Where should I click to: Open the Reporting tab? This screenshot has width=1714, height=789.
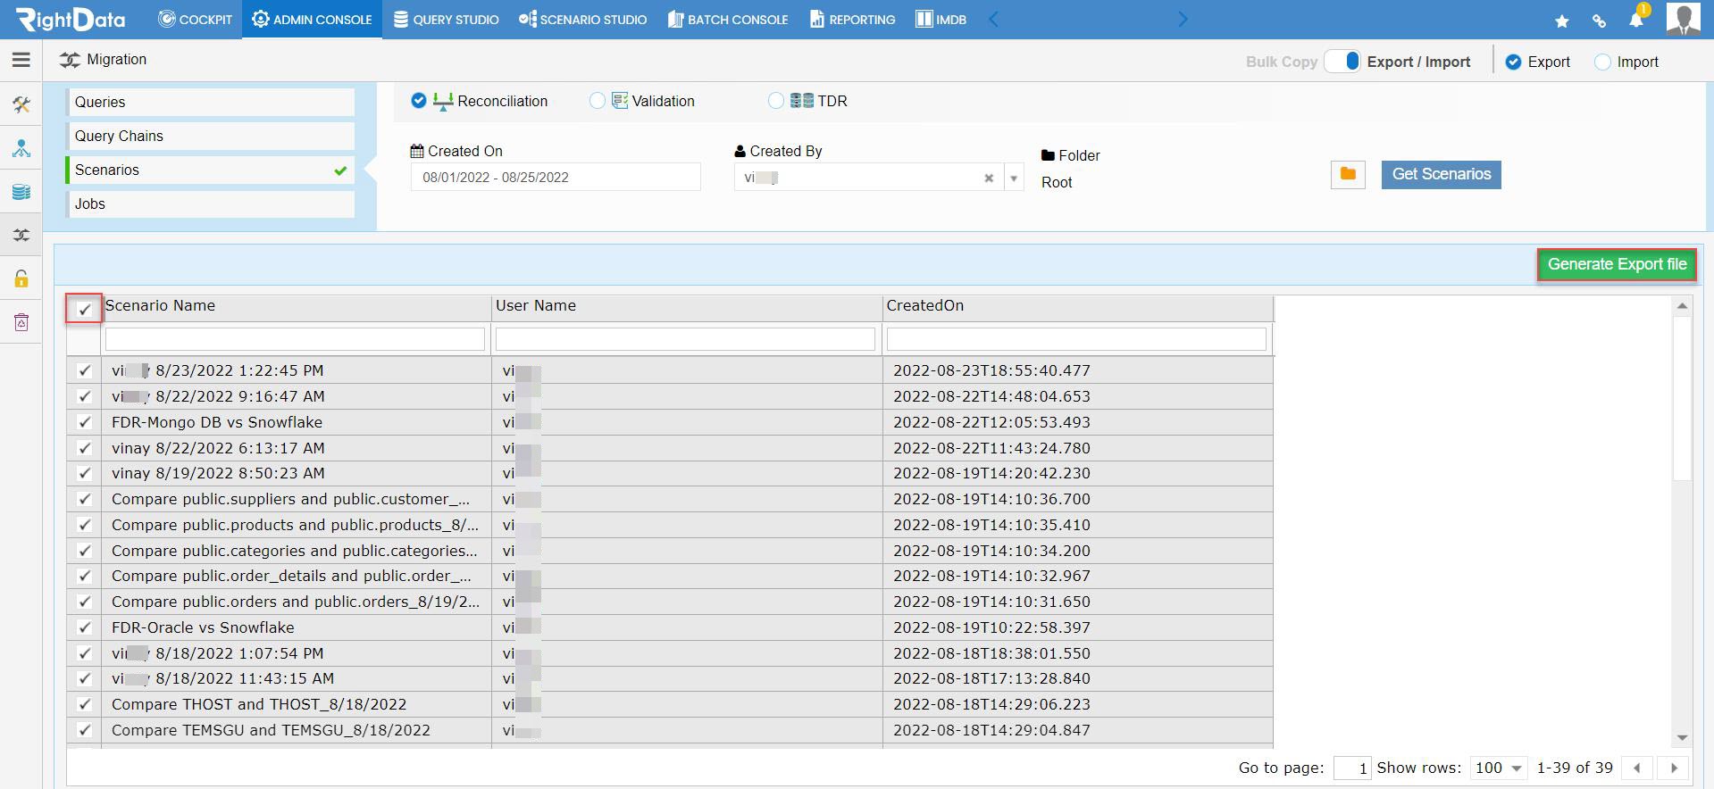coord(852,19)
